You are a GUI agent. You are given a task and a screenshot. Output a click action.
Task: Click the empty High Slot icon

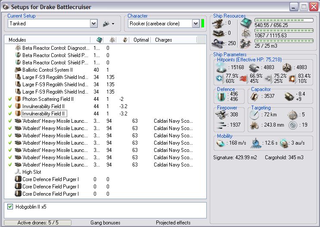(x=18, y=172)
